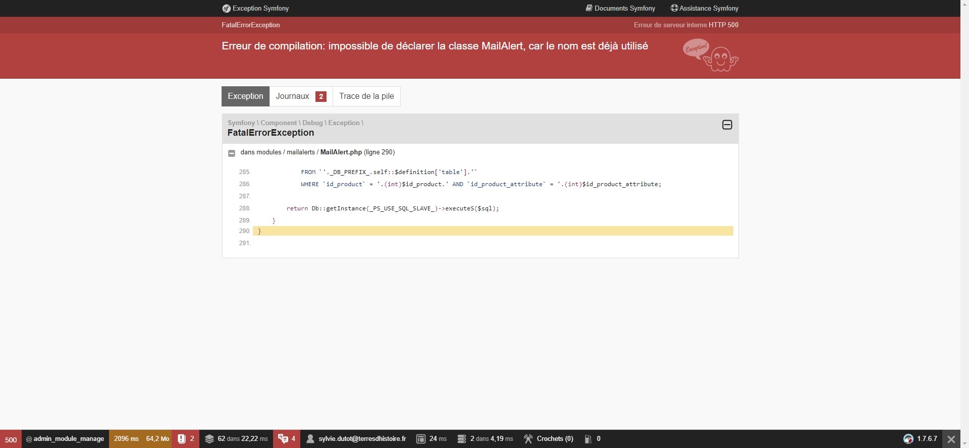Viewport: 969px width, 448px height.
Task: Click MailAlert.php file name
Action: tap(341, 152)
